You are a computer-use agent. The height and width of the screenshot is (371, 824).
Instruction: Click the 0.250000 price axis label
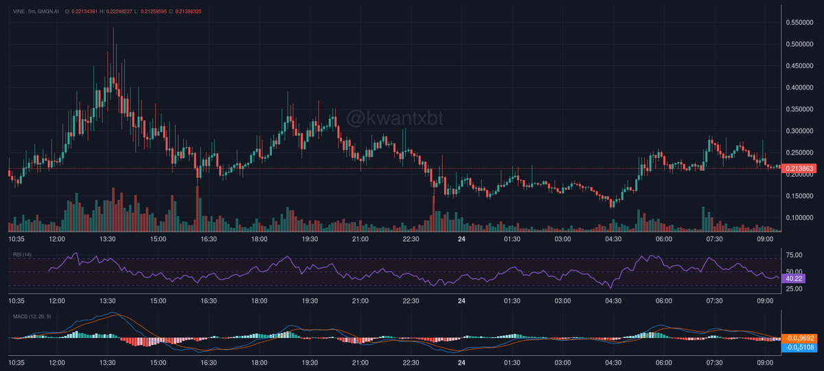click(x=799, y=153)
